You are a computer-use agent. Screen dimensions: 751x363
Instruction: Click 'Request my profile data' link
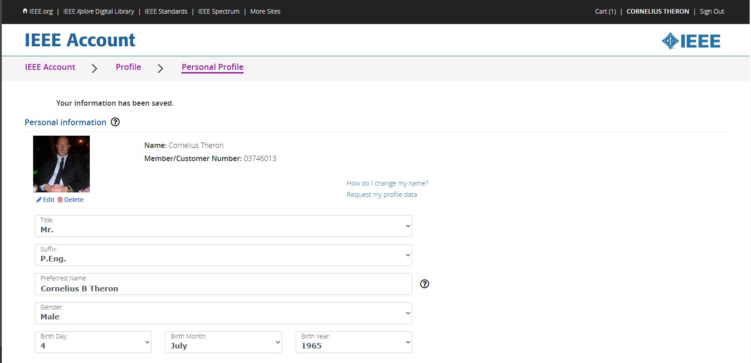pos(382,195)
